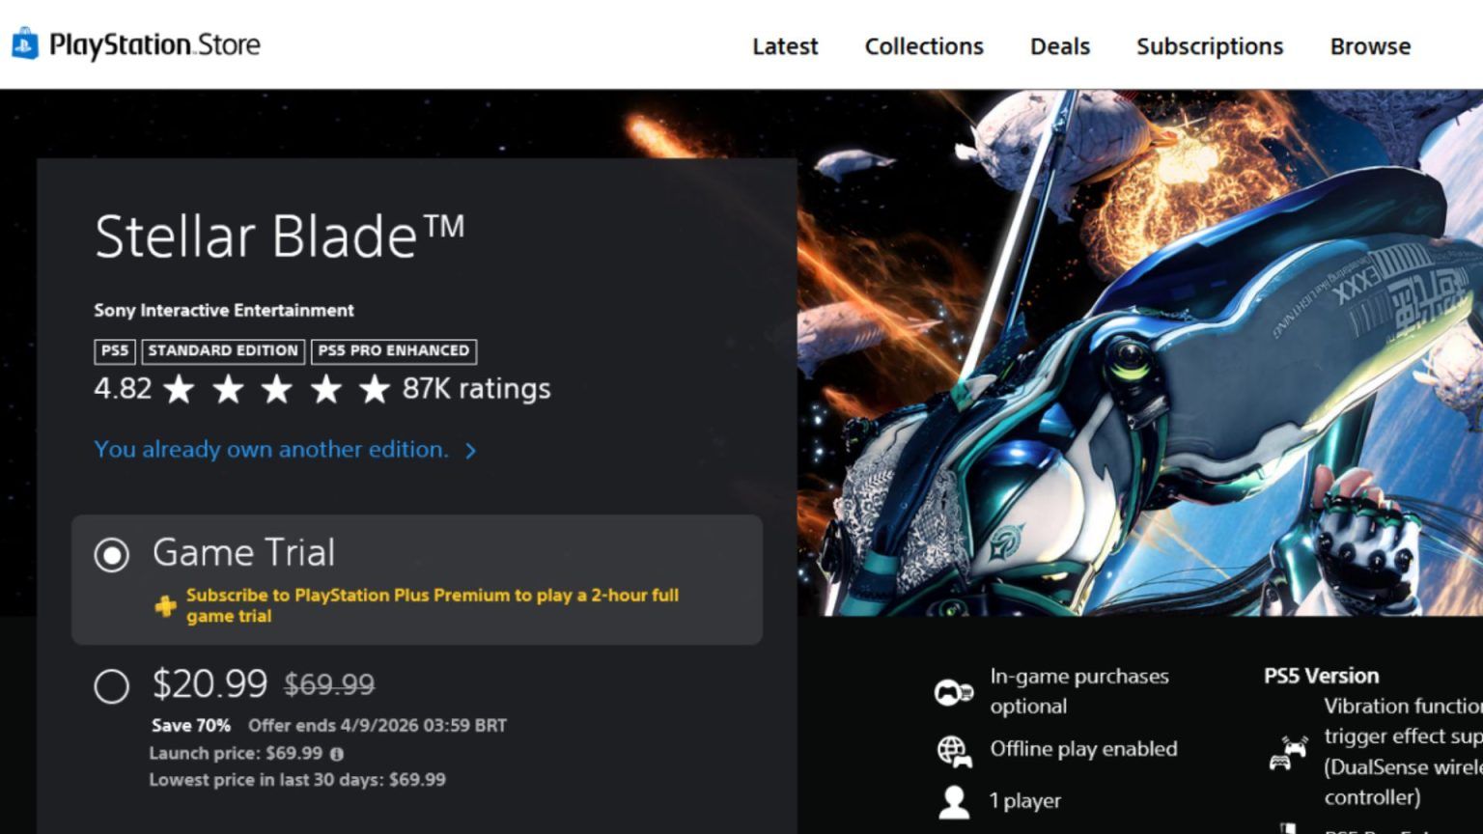Go to the Deals section
1483x834 pixels.
point(1059,46)
